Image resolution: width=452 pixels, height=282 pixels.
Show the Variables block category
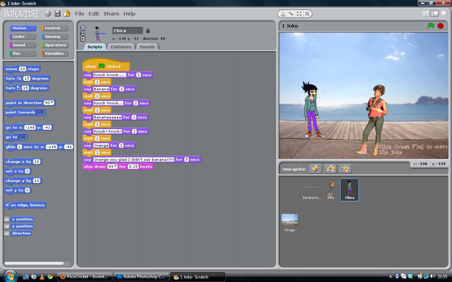coord(55,54)
